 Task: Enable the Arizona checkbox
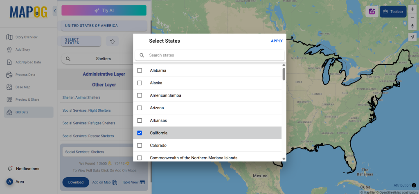click(140, 108)
